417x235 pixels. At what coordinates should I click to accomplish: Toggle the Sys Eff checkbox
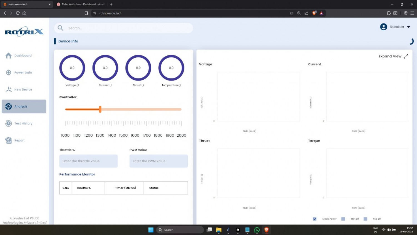point(365,219)
